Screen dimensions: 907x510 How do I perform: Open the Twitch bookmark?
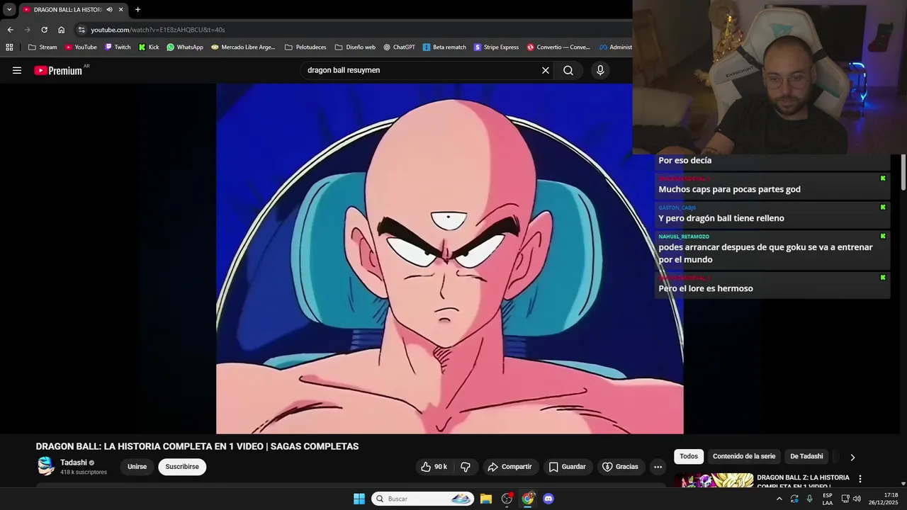(118, 47)
